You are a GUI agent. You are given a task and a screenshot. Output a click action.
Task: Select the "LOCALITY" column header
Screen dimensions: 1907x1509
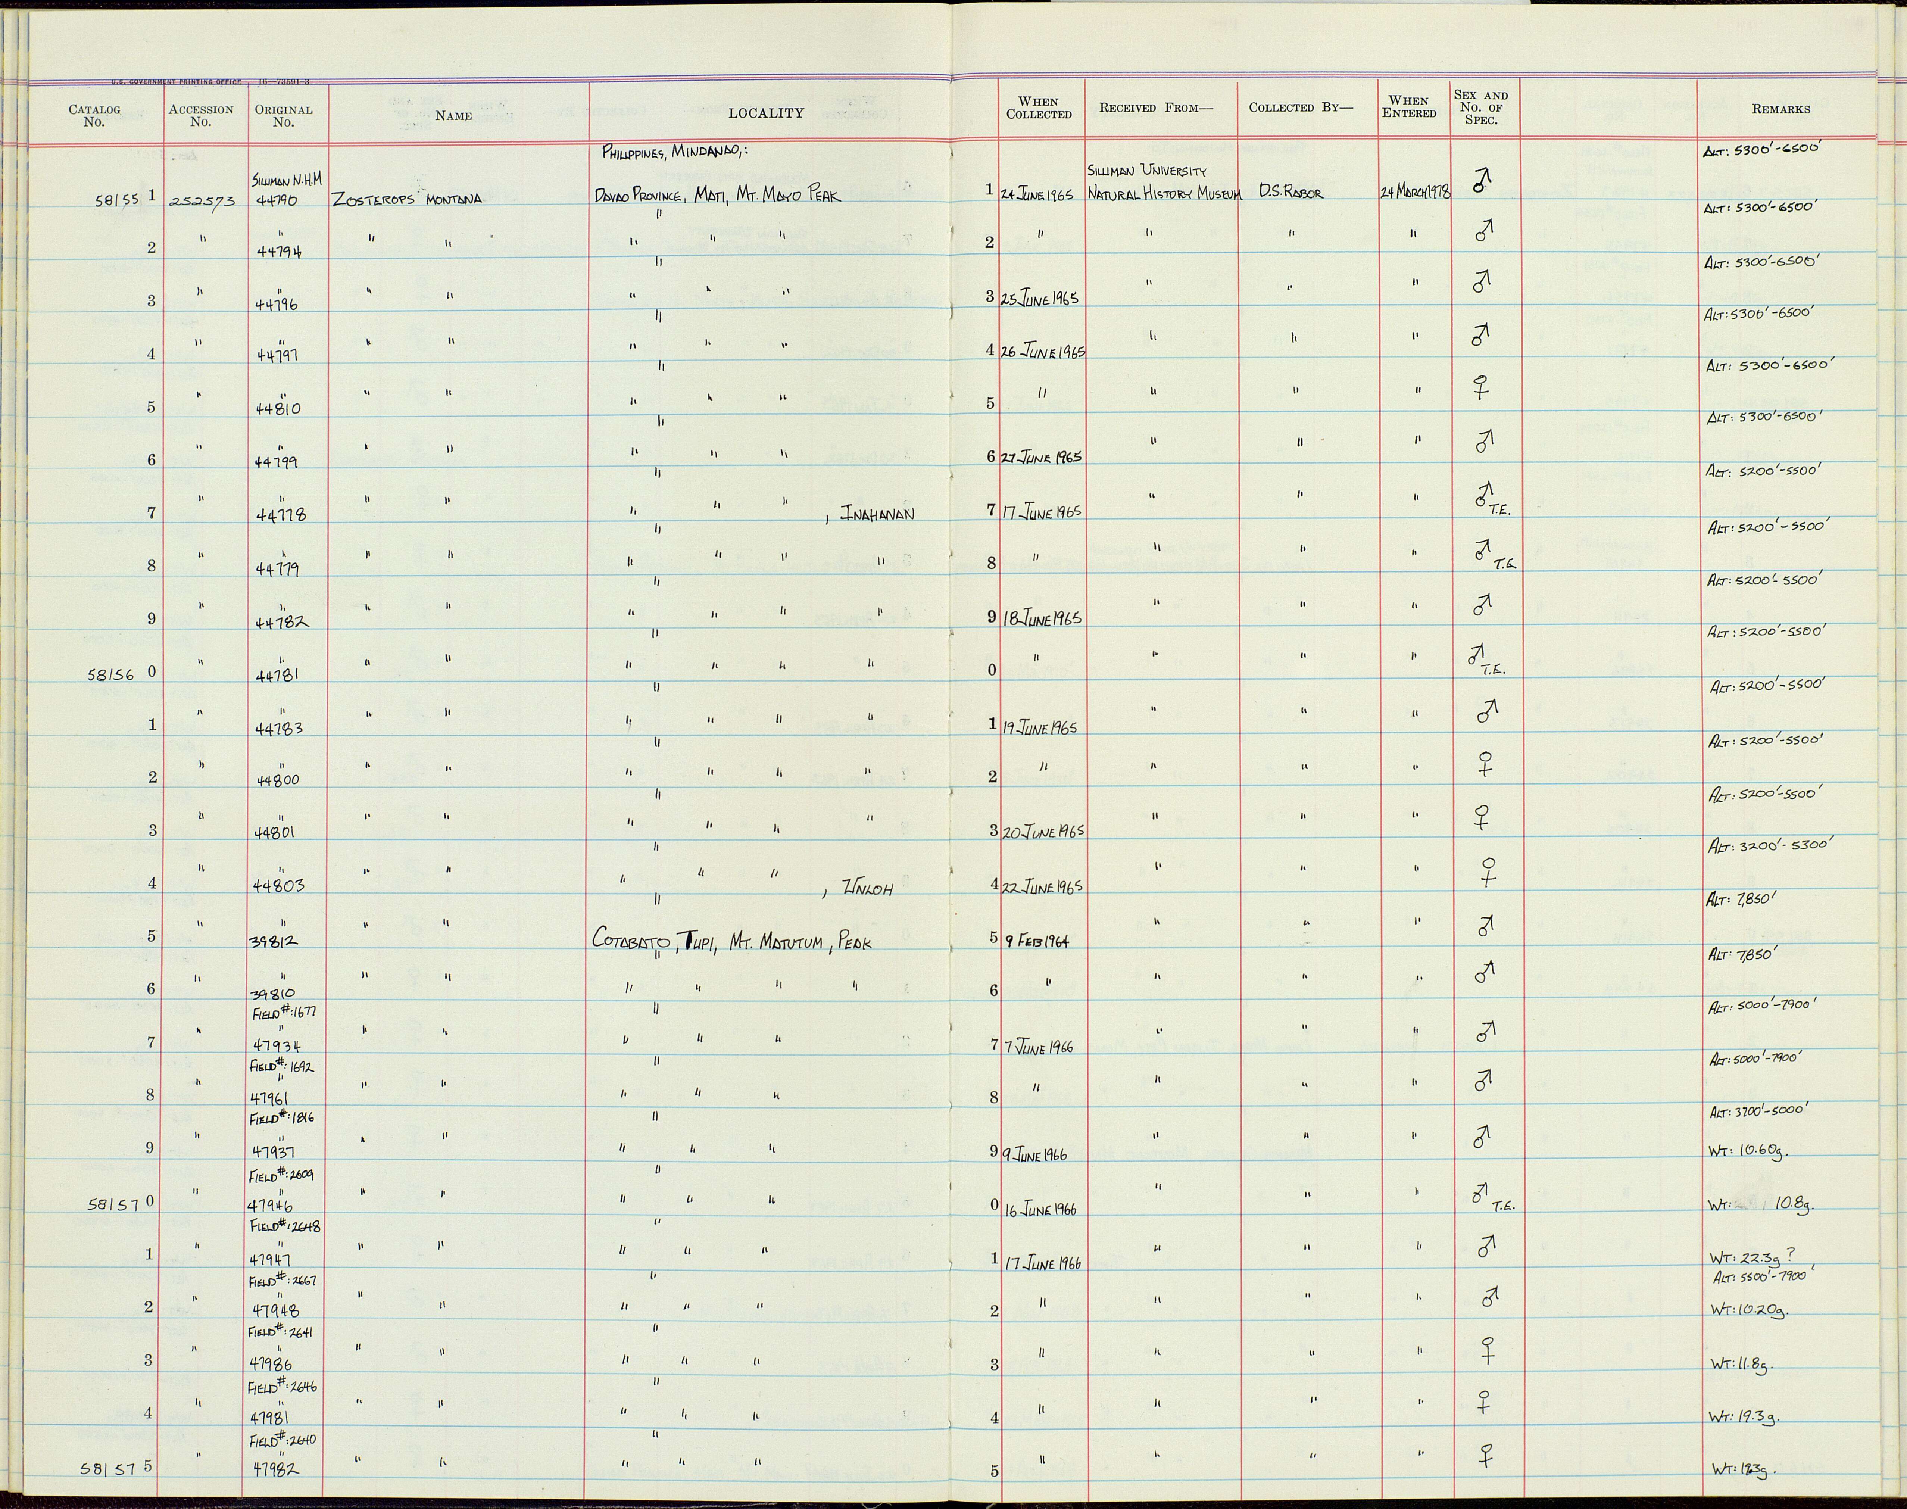click(766, 113)
